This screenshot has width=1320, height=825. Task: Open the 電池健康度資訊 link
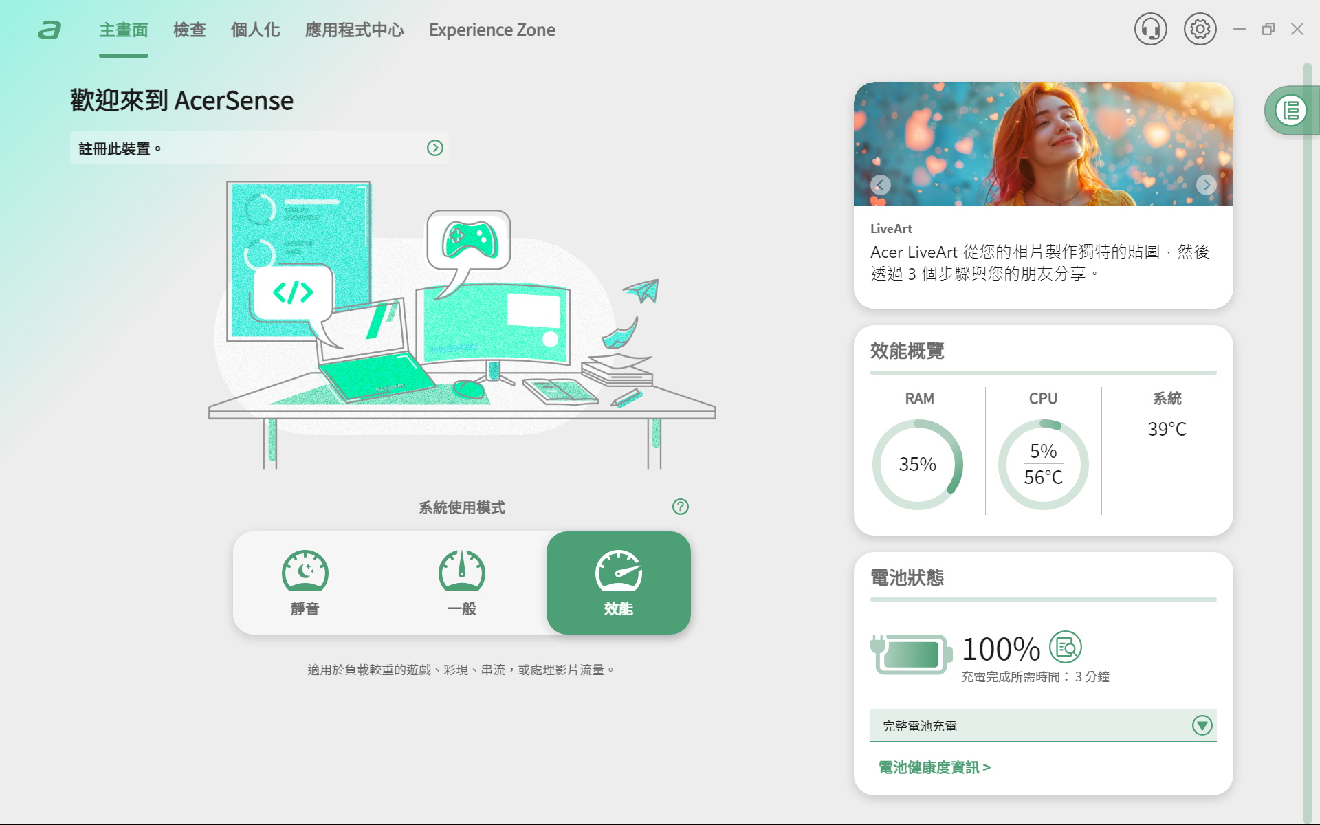coord(934,767)
